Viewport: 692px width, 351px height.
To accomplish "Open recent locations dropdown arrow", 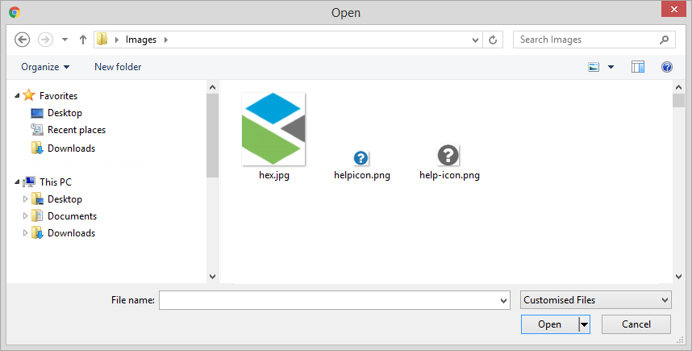I will point(65,40).
